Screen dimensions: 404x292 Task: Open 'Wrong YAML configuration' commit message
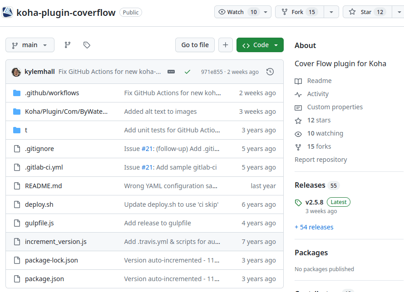coord(171,186)
